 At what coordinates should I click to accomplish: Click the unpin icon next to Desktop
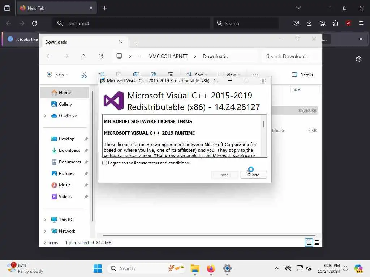[x=86, y=139]
